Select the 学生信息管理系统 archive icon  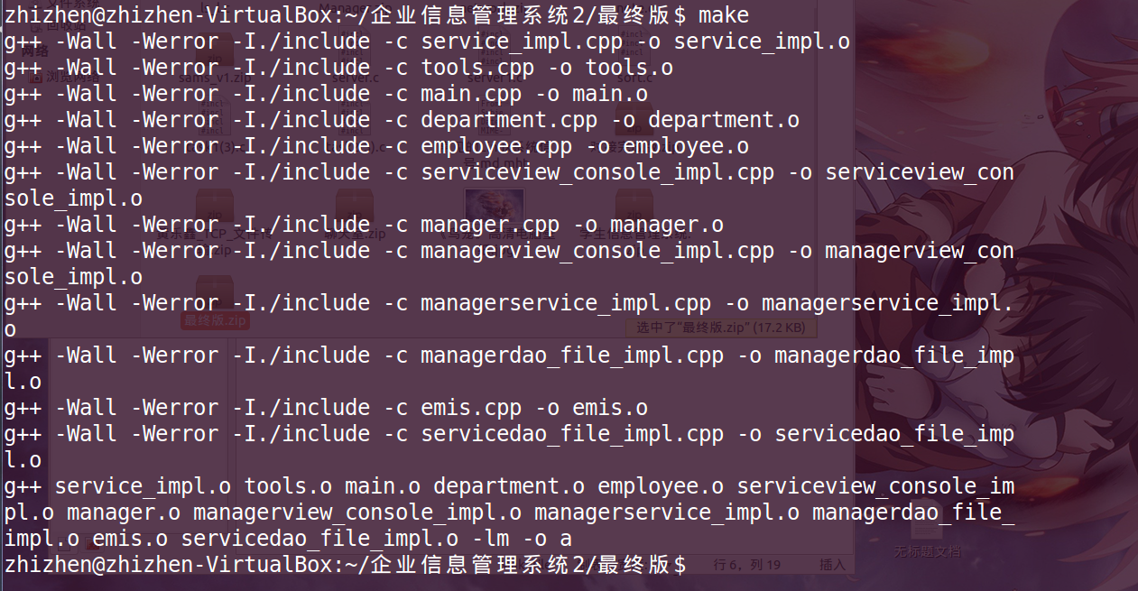click(634, 217)
